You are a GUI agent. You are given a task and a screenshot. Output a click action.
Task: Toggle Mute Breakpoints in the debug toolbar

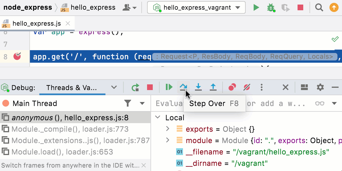[x=247, y=87]
